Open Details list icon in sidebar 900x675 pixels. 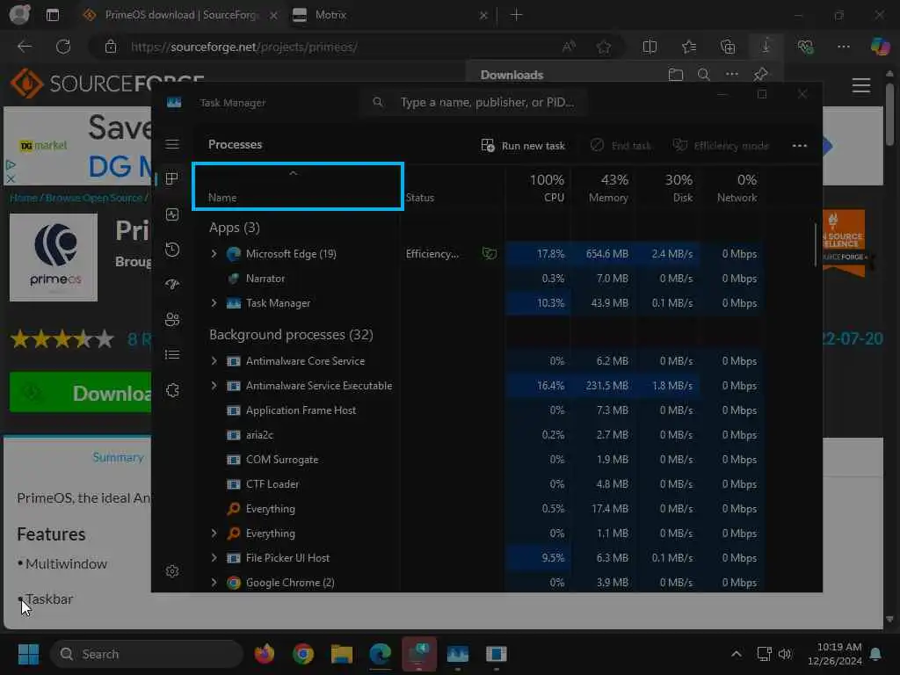pyautogui.click(x=172, y=355)
